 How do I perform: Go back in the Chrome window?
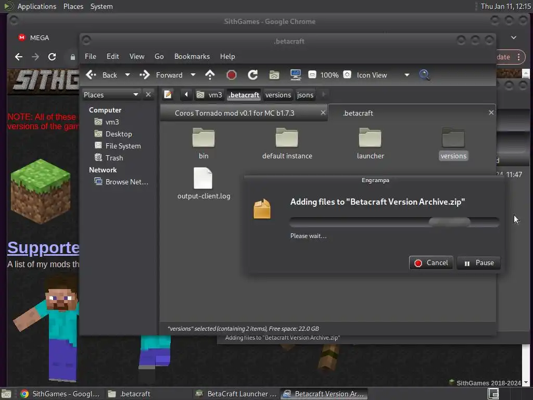tap(19, 57)
